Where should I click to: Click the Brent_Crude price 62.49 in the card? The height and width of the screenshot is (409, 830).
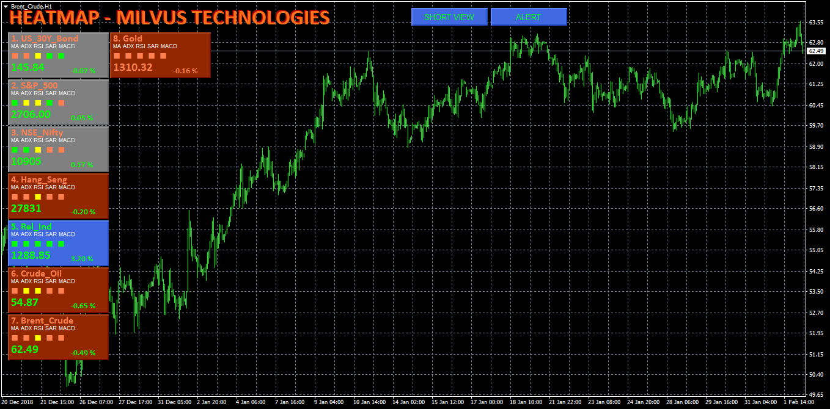click(x=25, y=349)
